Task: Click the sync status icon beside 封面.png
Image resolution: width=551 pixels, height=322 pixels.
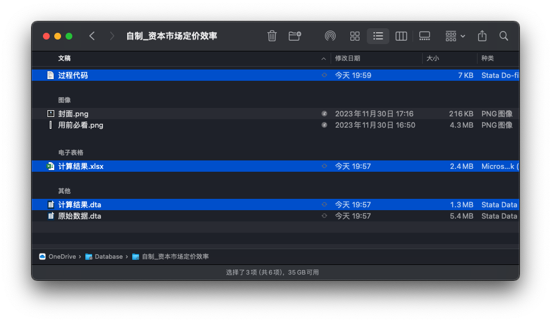Action: [x=324, y=114]
